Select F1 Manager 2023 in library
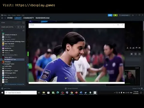The height and width of the screenshot is (108, 144). coord(10,73)
